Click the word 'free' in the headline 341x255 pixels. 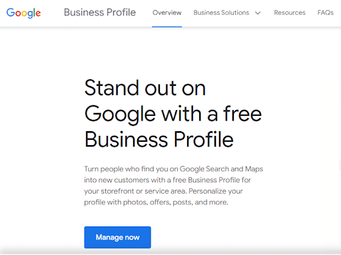[x=242, y=114]
